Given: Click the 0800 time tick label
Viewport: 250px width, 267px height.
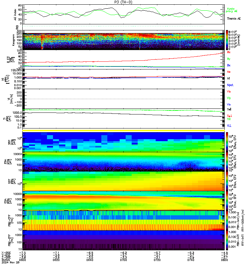Looking at the screenshot, I should coord(224,260).
